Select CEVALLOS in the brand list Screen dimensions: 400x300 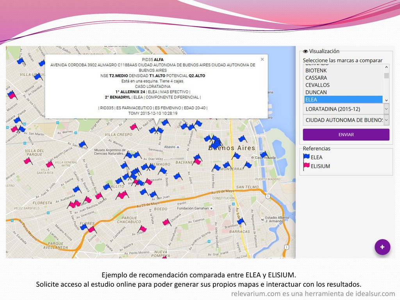coord(343,85)
